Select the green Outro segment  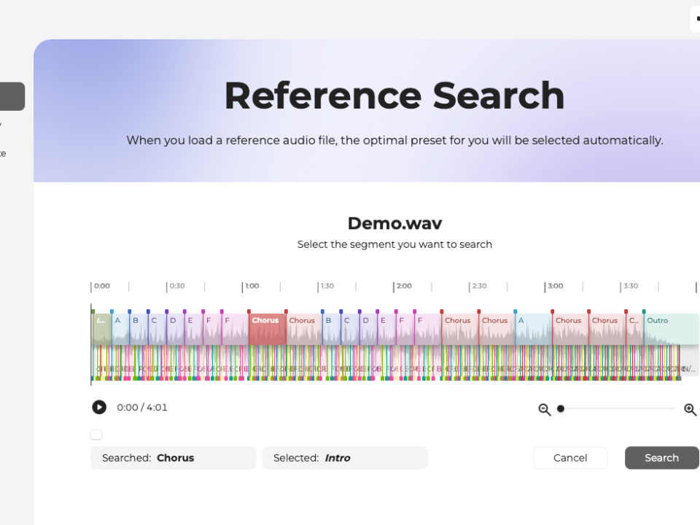tap(671, 329)
